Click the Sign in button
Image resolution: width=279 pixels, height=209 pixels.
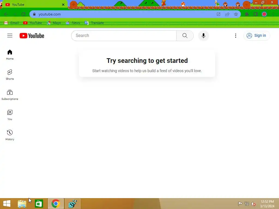pos(256,36)
